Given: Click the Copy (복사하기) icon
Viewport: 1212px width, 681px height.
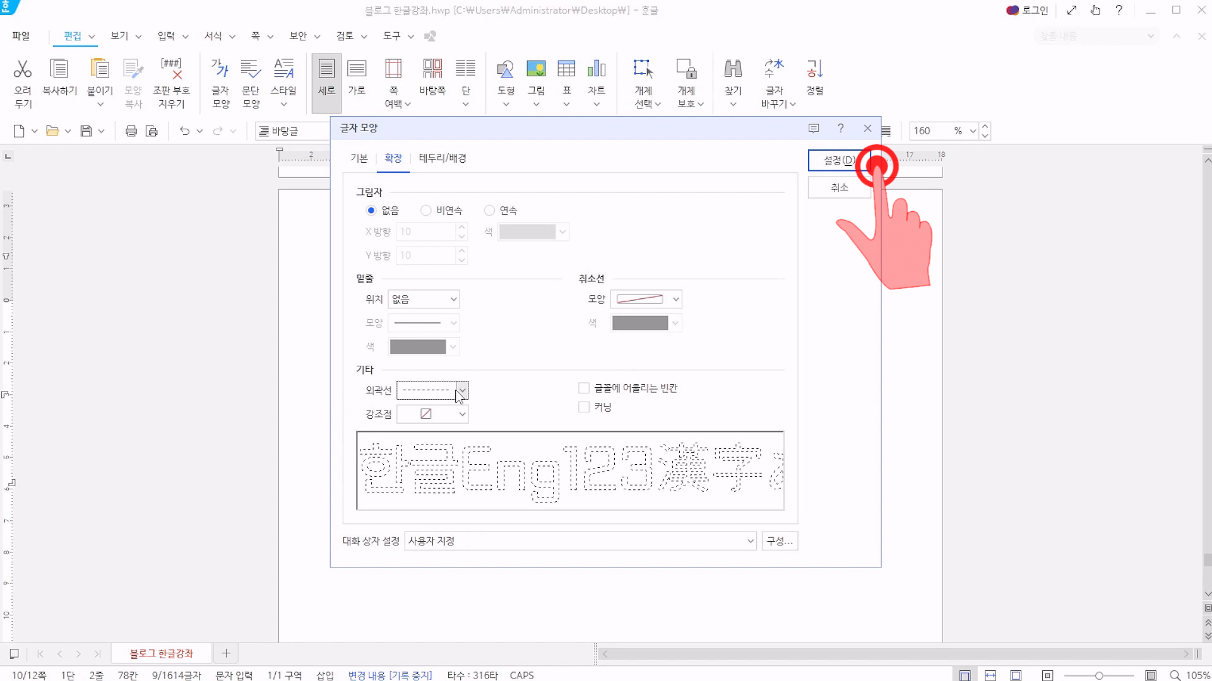Looking at the screenshot, I should [x=59, y=69].
